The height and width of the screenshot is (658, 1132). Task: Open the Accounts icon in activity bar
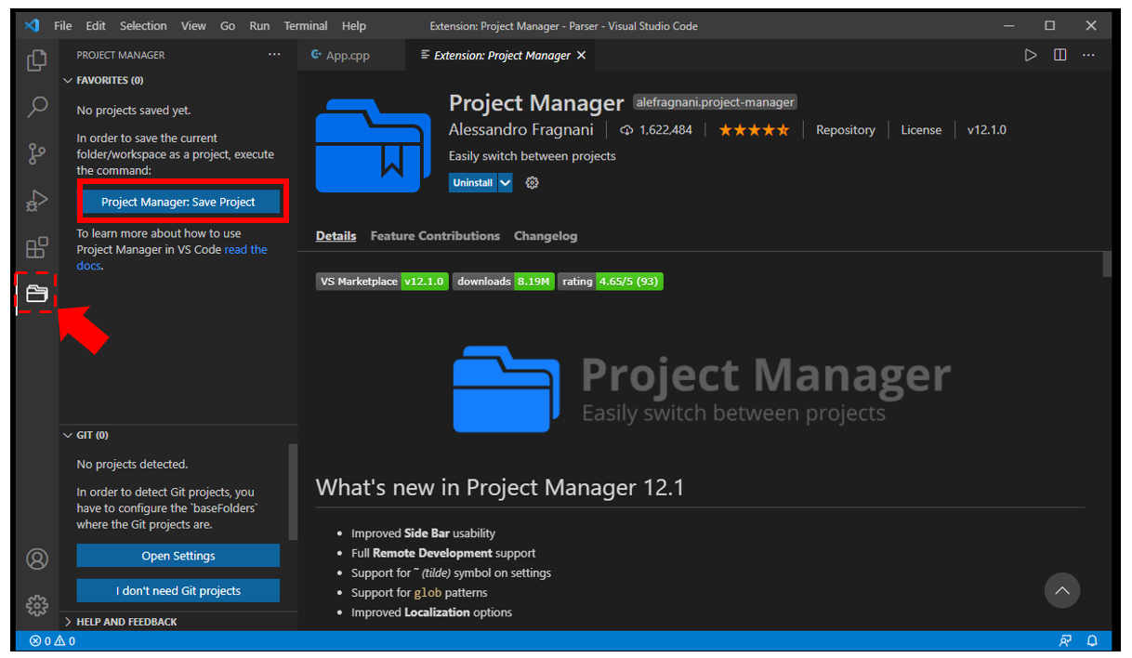pos(36,559)
